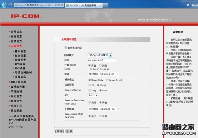Click the search magnifier in address bar
The height and width of the screenshot is (138, 198).
click(x=49, y=5)
